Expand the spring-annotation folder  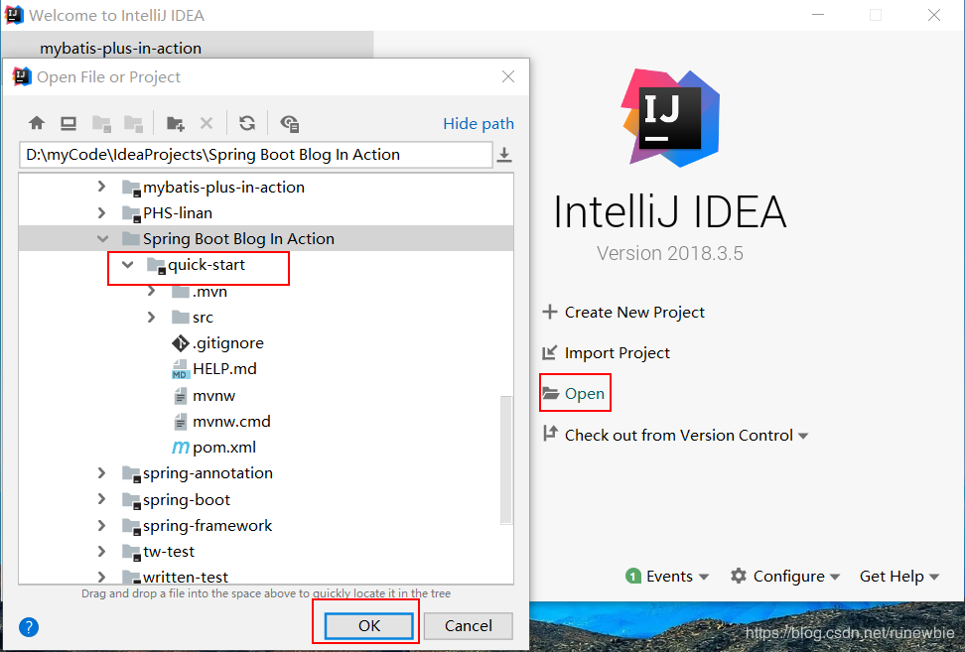[102, 473]
